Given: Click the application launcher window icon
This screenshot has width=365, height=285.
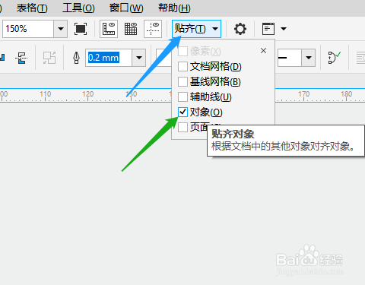Looking at the screenshot, I should coord(268,29).
